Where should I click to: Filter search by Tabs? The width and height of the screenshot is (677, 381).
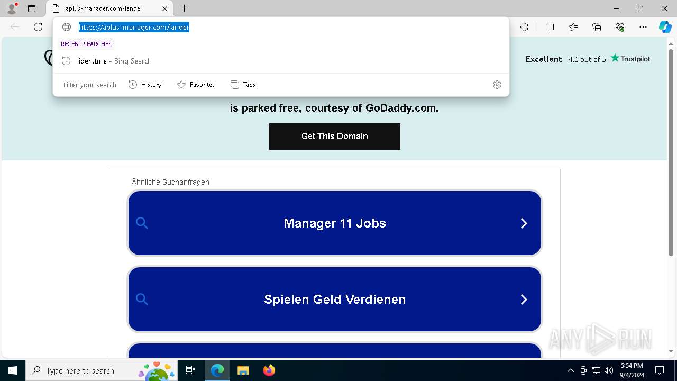click(243, 85)
